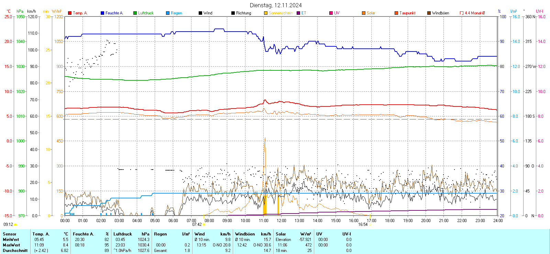Viewport: 550px width, 254px height.
Task: Click the magenta UV legend square
Action: click(x=331, y=13)
